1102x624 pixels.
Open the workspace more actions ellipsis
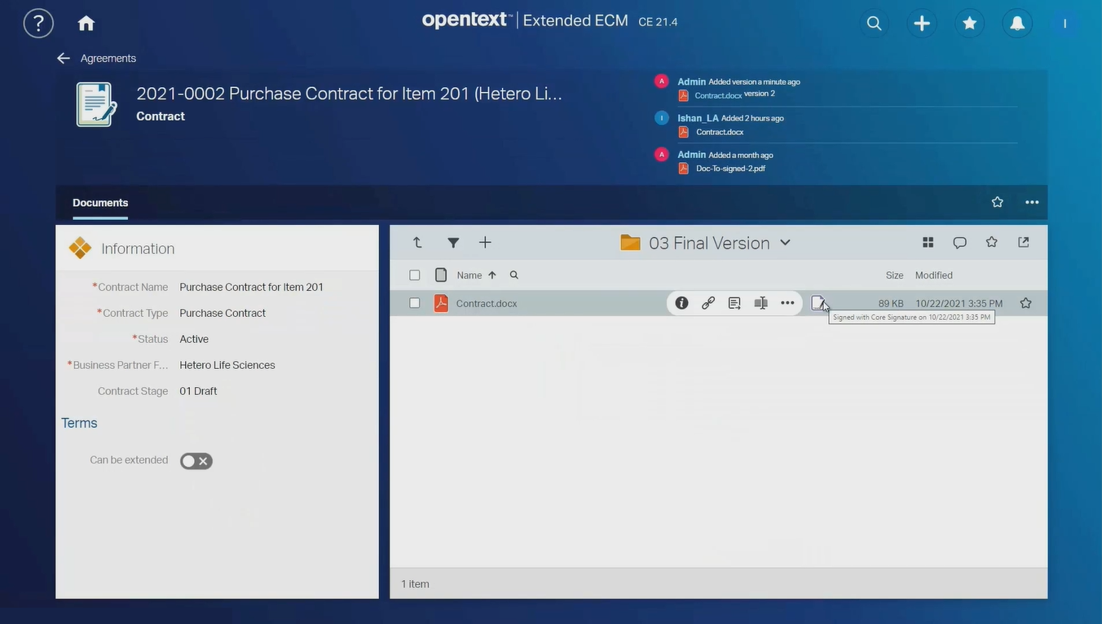(x=1032, y=202)
